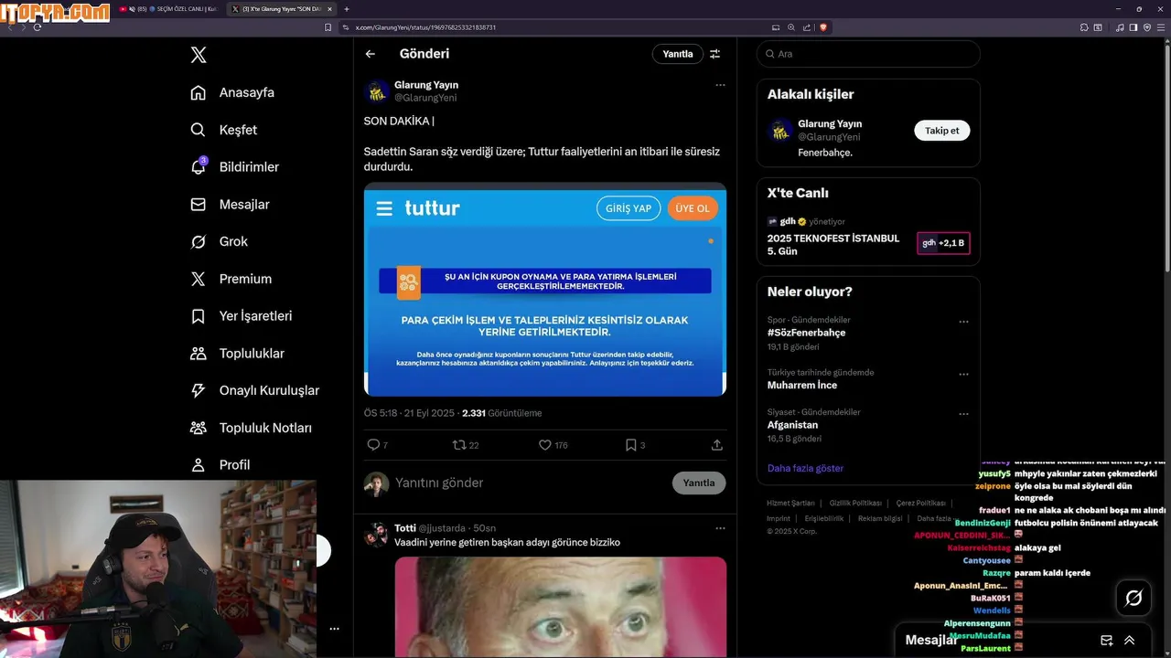Open 2025 TEKNOFEST İSTANBUL live broadcast
This screenshot has width=1171, height=658.
click(833, 244)
